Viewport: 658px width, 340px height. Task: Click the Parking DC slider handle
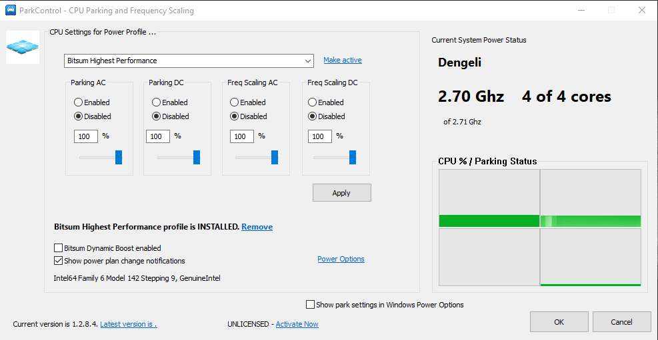pos(197,158)
